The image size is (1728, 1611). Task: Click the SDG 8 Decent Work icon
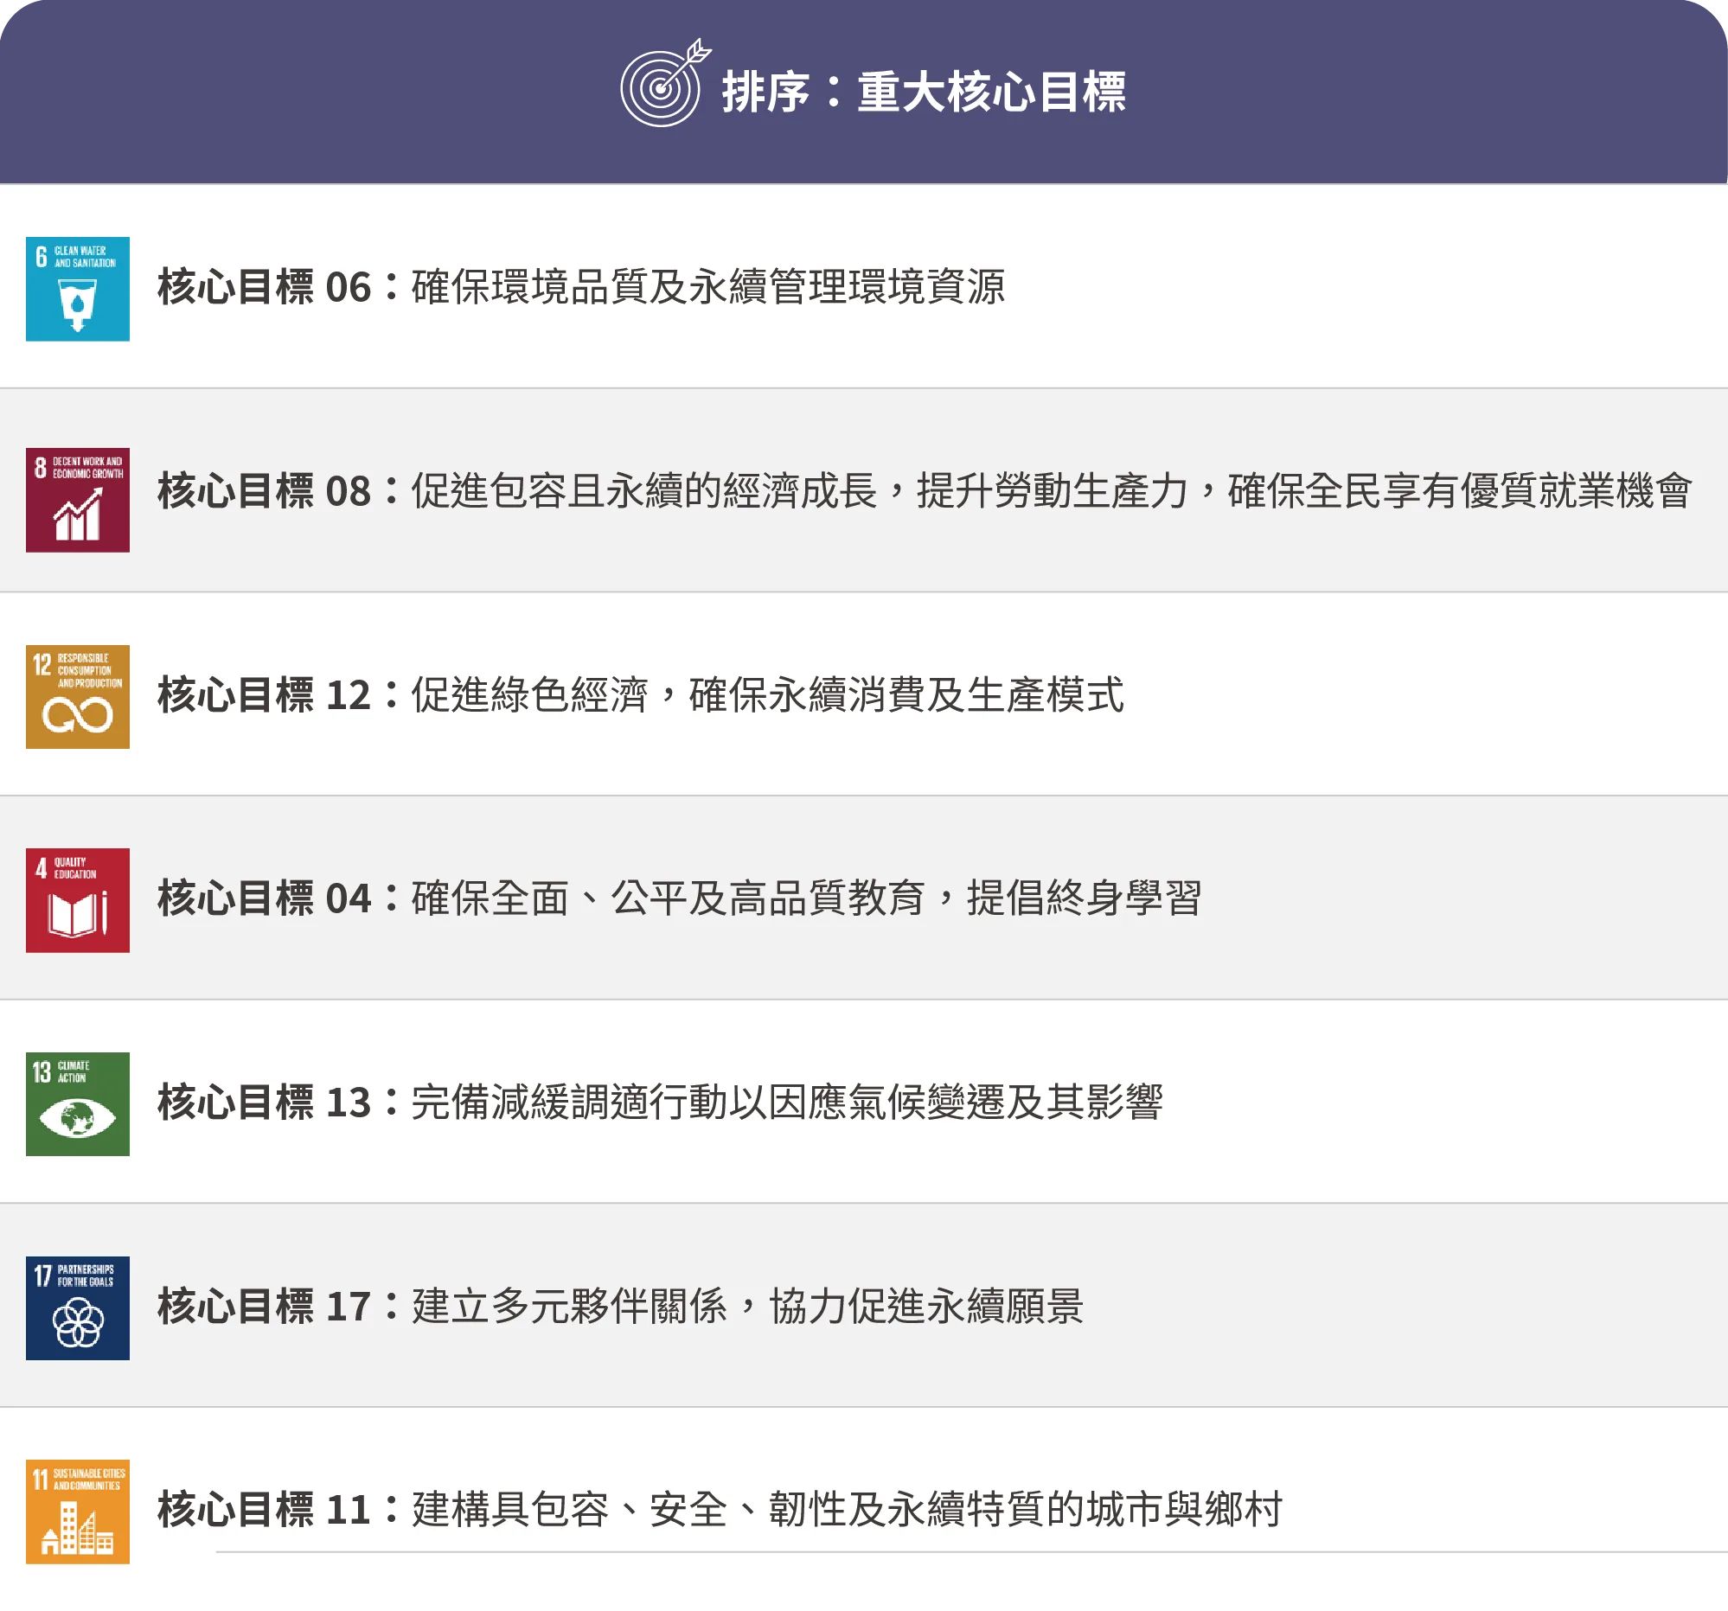(77, 500)
